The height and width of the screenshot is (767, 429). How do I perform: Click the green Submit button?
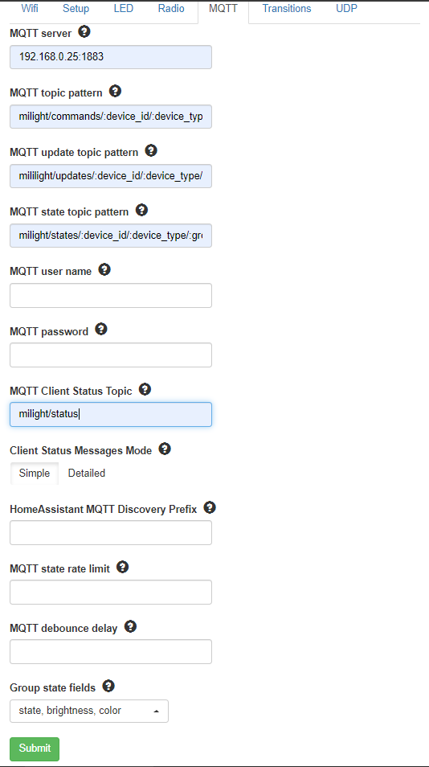coord(35,749)
